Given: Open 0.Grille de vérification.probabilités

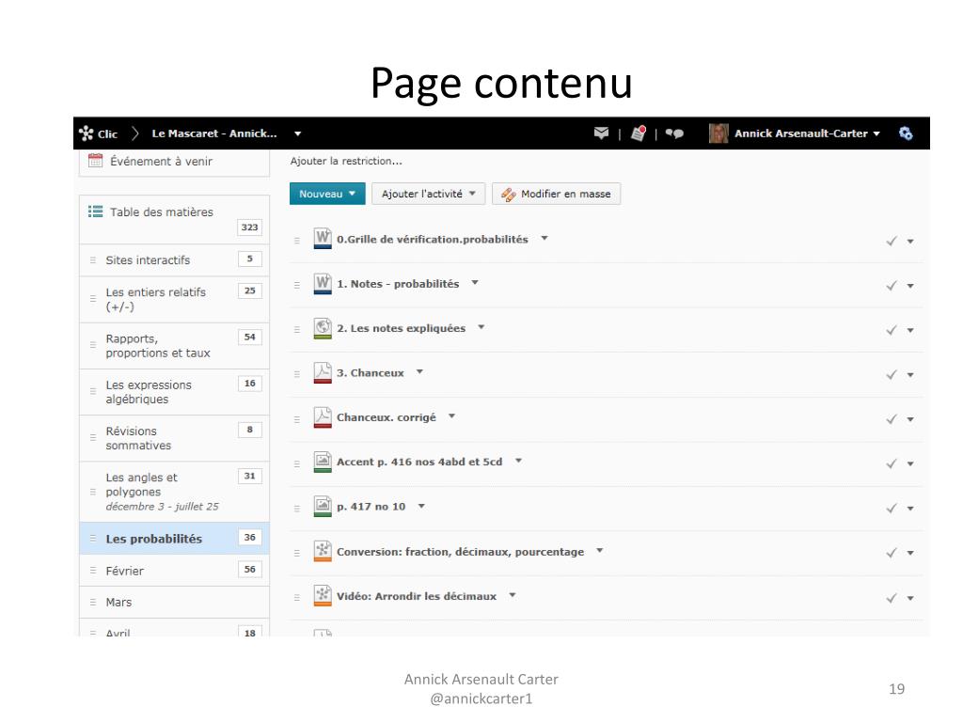Looking at the screenshot, I should (433, 239).
